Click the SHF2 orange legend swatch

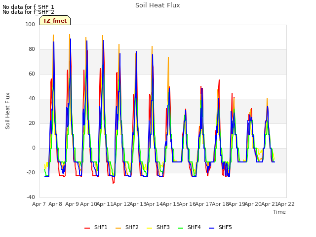118,228
